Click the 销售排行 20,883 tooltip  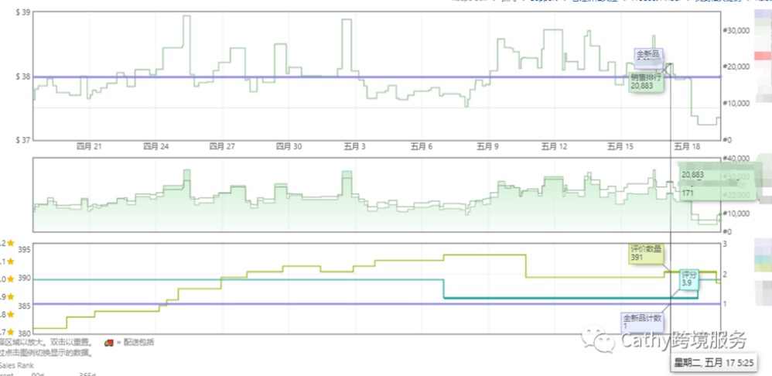coord(646,82)
